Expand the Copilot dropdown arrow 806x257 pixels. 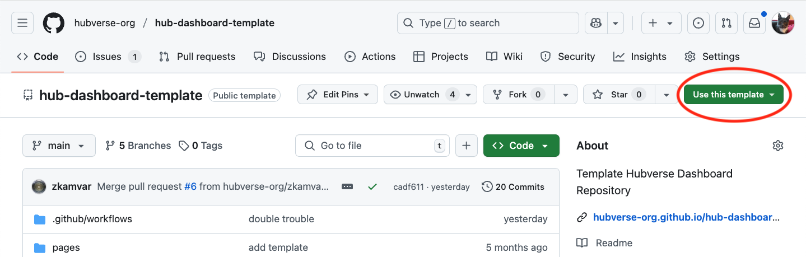[616, 23]
